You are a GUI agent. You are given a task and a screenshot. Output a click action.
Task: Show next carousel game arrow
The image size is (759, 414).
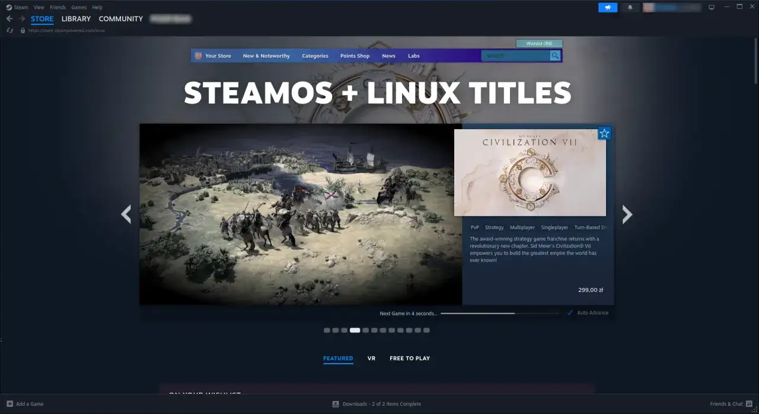tap(627, 214)
